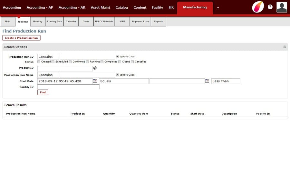Viewport: 290px width, 191px height.
Task: Click the Product ID column header
Action: point(78,114)
